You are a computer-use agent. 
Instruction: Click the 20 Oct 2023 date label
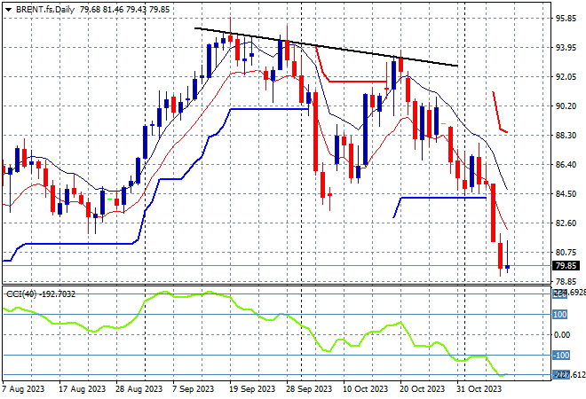click(423, 389)
